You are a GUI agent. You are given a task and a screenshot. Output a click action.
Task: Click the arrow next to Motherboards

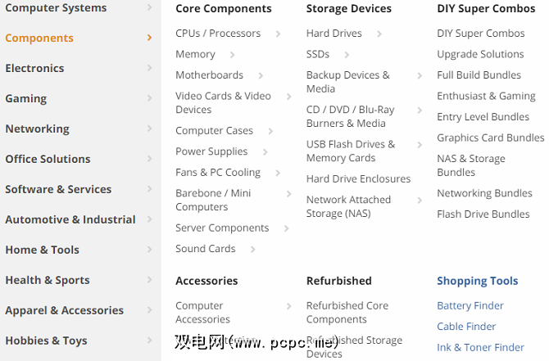coord(261,75)
